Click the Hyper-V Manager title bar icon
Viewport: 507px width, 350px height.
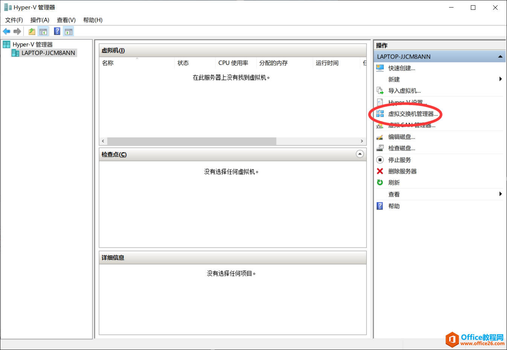click(8, 7)
